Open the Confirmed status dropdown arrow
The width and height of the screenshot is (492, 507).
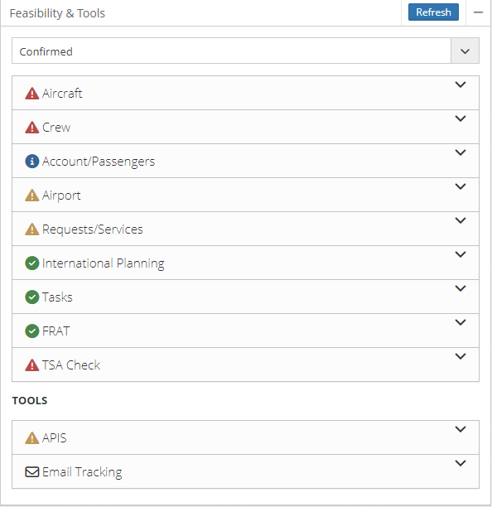click(x=465, y=51)
